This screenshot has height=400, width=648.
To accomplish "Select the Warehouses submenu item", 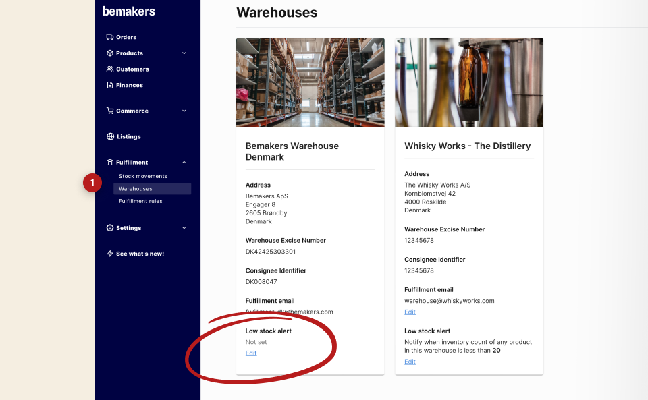I will [x=152, y=189].
